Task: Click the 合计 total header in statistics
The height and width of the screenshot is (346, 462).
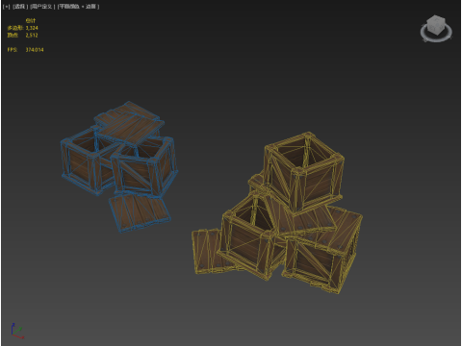Action: (x=31, y=20)
